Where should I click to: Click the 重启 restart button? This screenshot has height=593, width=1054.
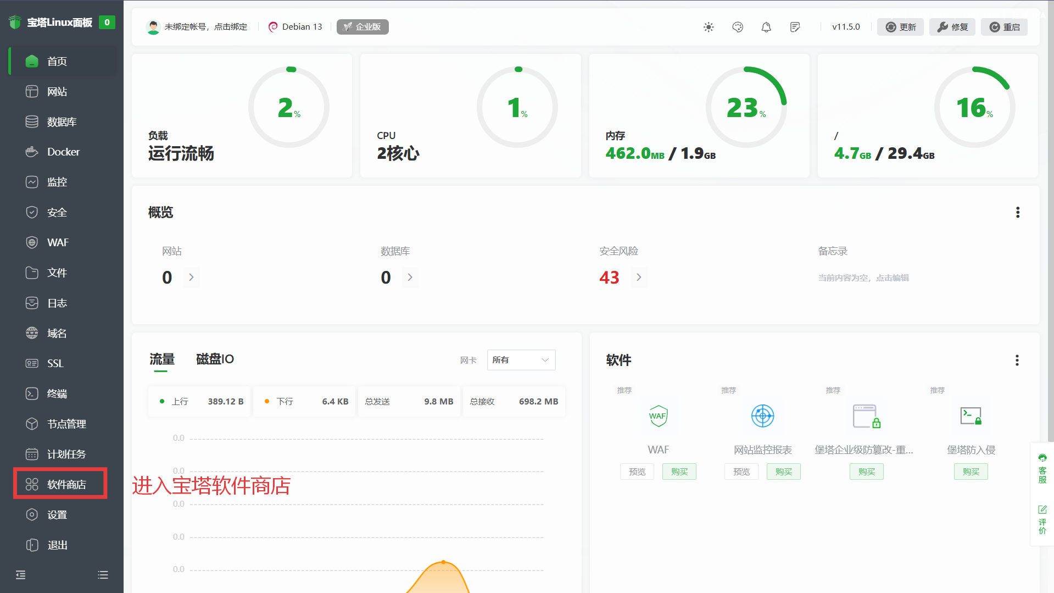click(1004, 27)
